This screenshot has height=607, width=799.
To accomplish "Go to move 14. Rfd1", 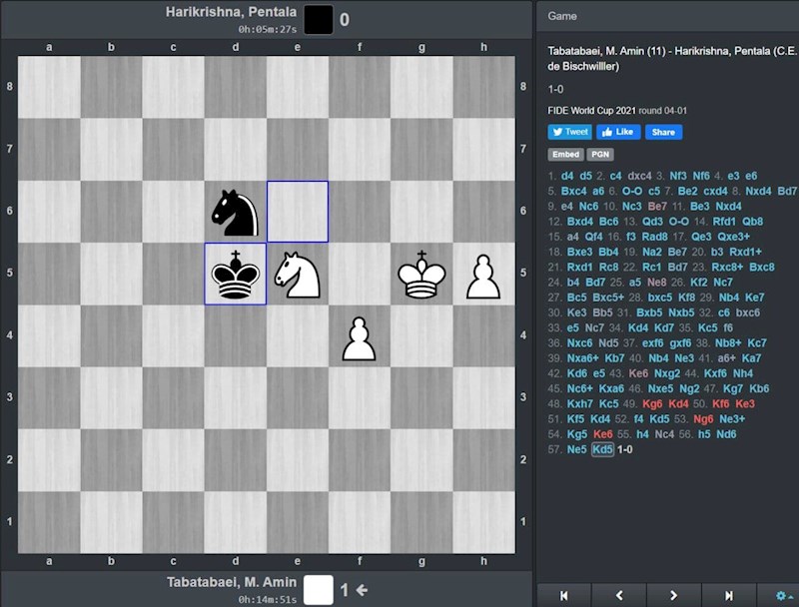I will coord(724,222).
